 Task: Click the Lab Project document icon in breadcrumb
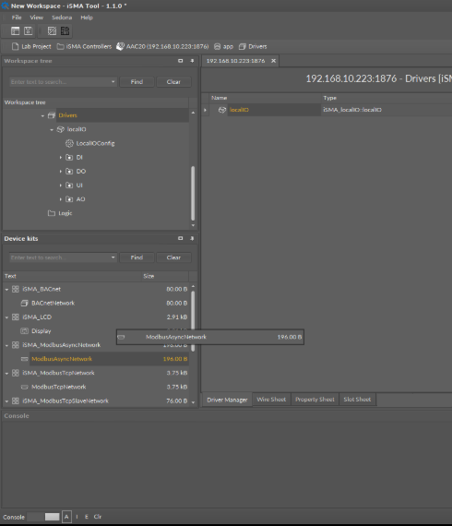click(15, 47)
